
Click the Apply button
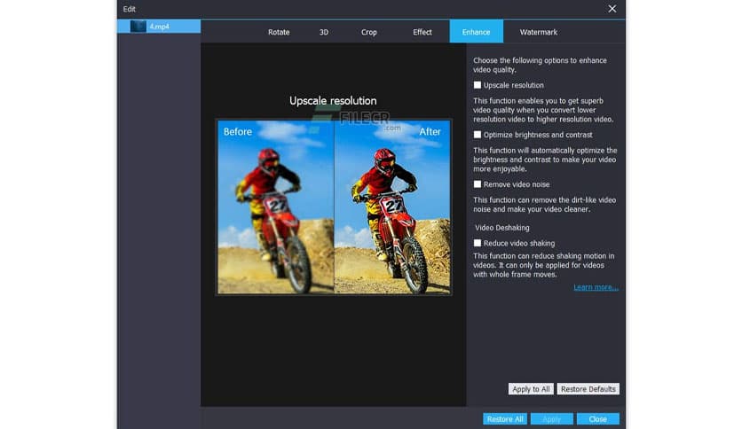[x=552, y=419]
